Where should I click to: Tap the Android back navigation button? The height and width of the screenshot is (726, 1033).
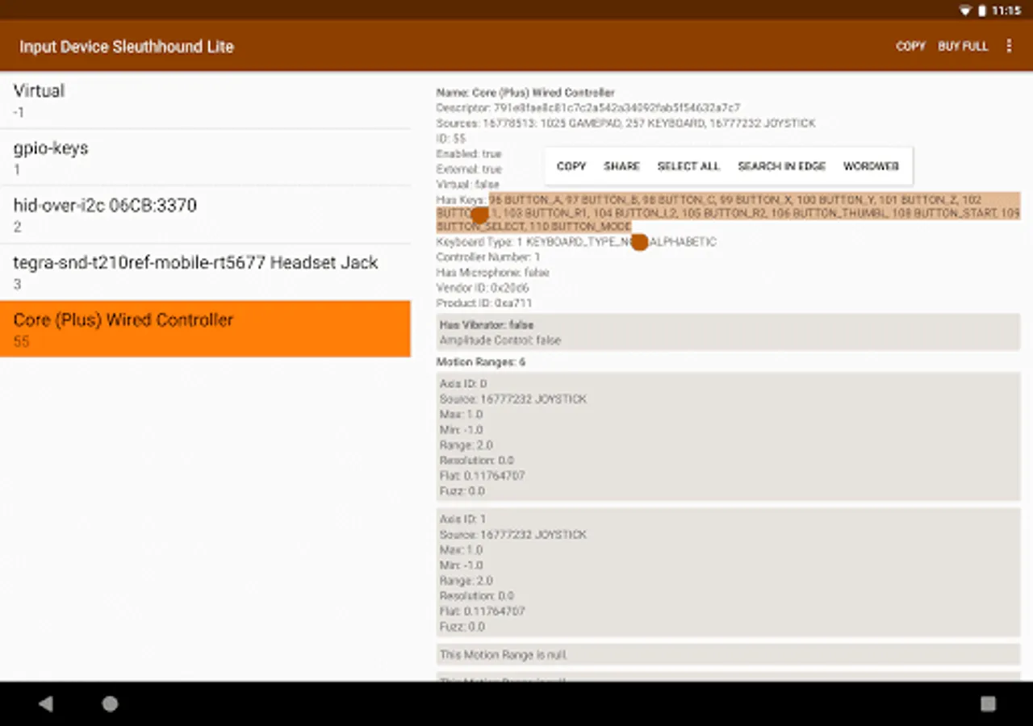pyautogui.click(x=46, y=704)
